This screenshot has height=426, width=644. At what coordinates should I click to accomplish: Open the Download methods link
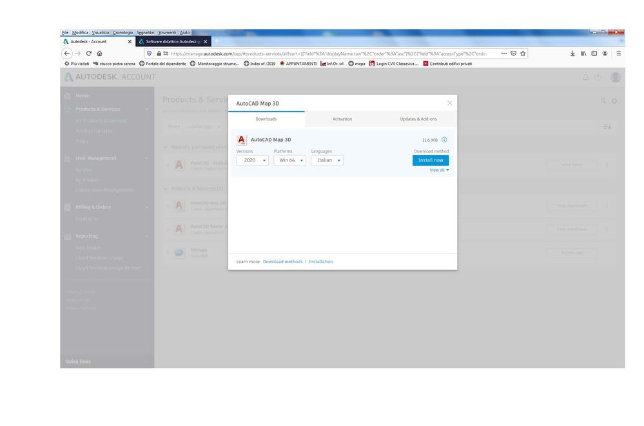point(282,262)
